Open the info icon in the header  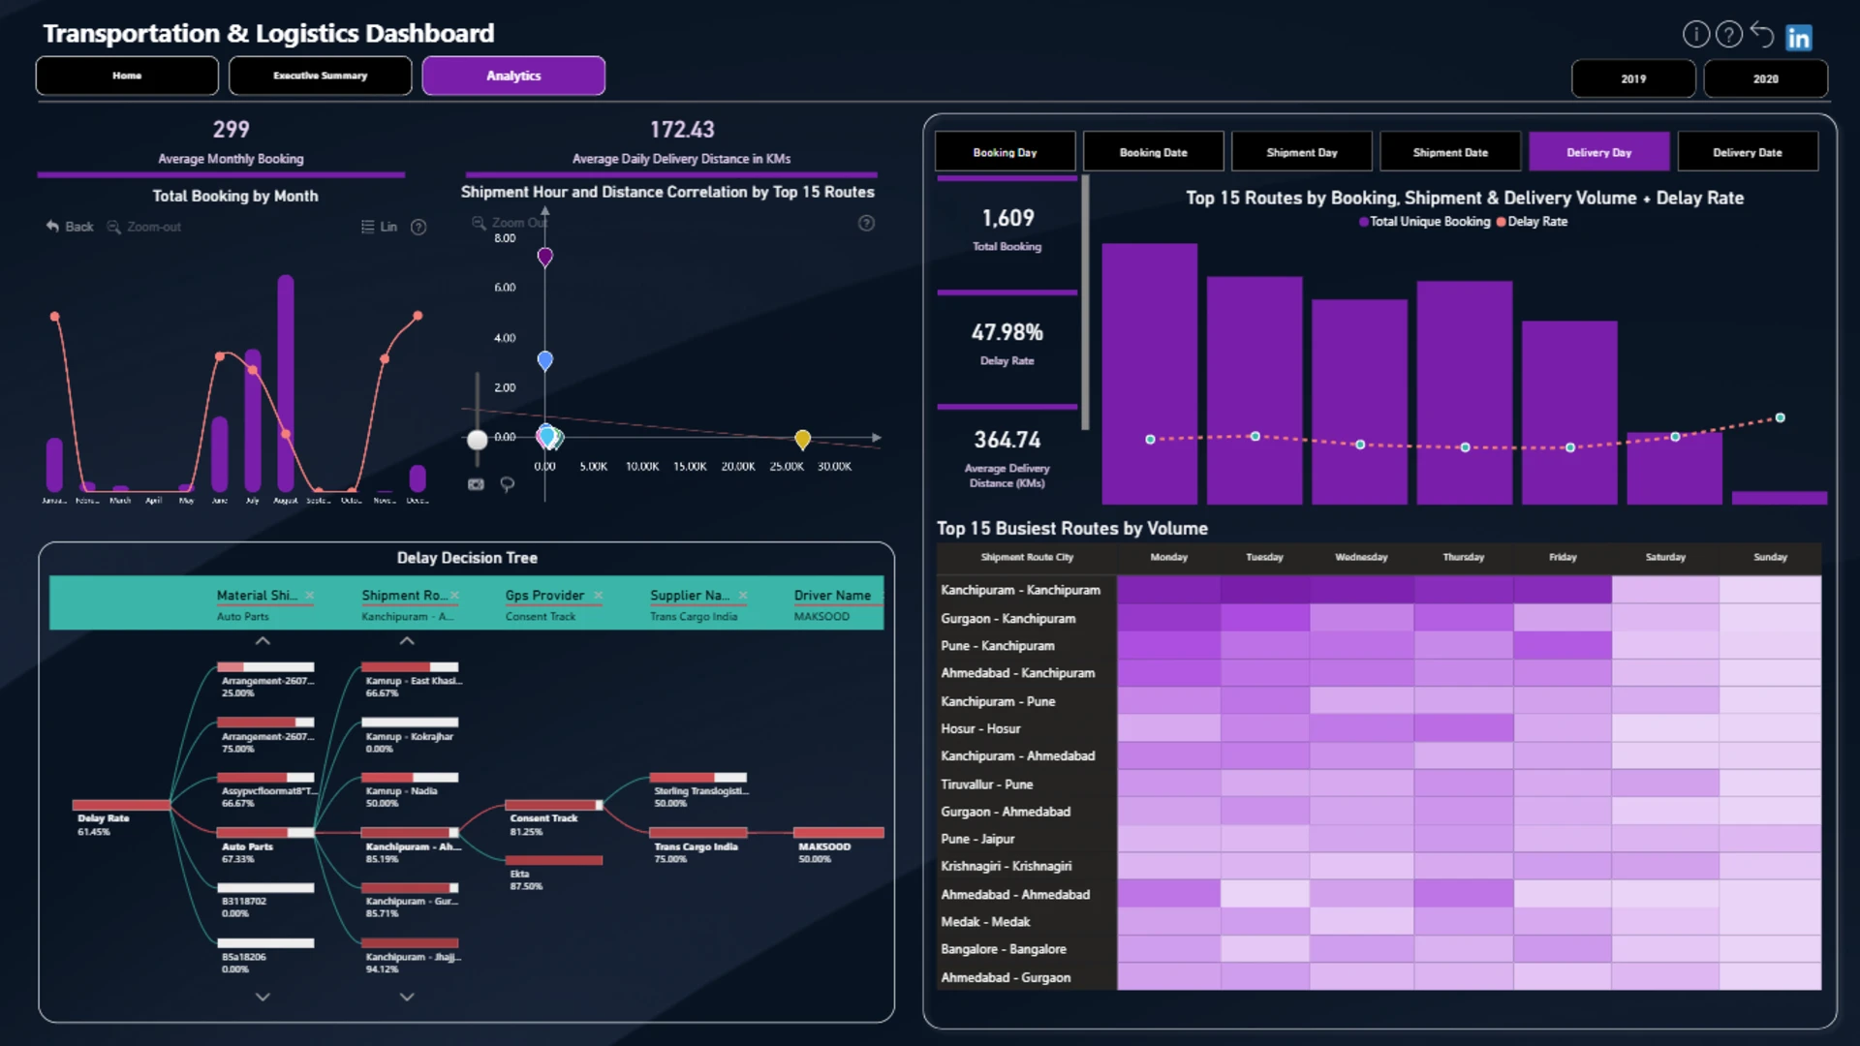tap(1695, 35)
